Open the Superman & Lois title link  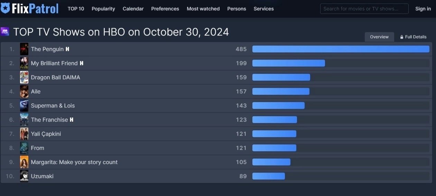pyautogui.click(x=53, y=106)
